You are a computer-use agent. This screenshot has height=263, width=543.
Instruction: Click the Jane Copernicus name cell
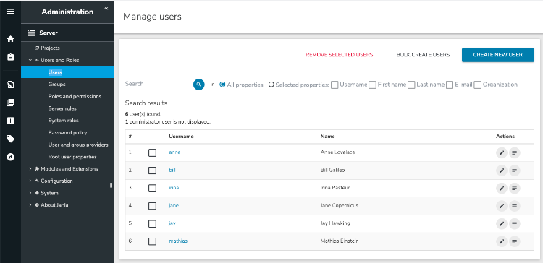click(x=340, y=206)
